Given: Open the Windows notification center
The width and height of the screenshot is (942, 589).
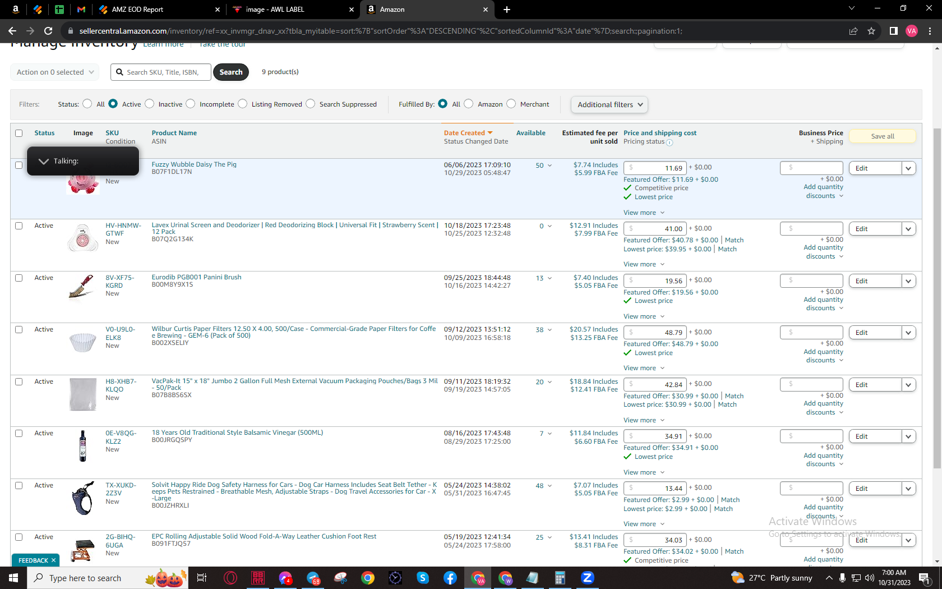Looking at the screenshot, I should tap(924, 578).
